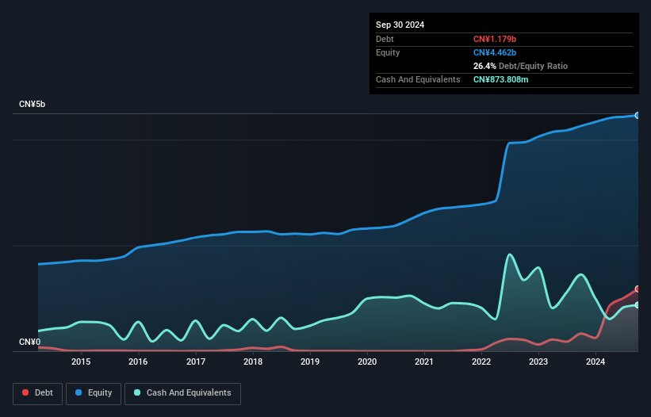This screenshot has height=417, width=651.
Task: Toggle the Debt legend button
Action: [37, 392]
